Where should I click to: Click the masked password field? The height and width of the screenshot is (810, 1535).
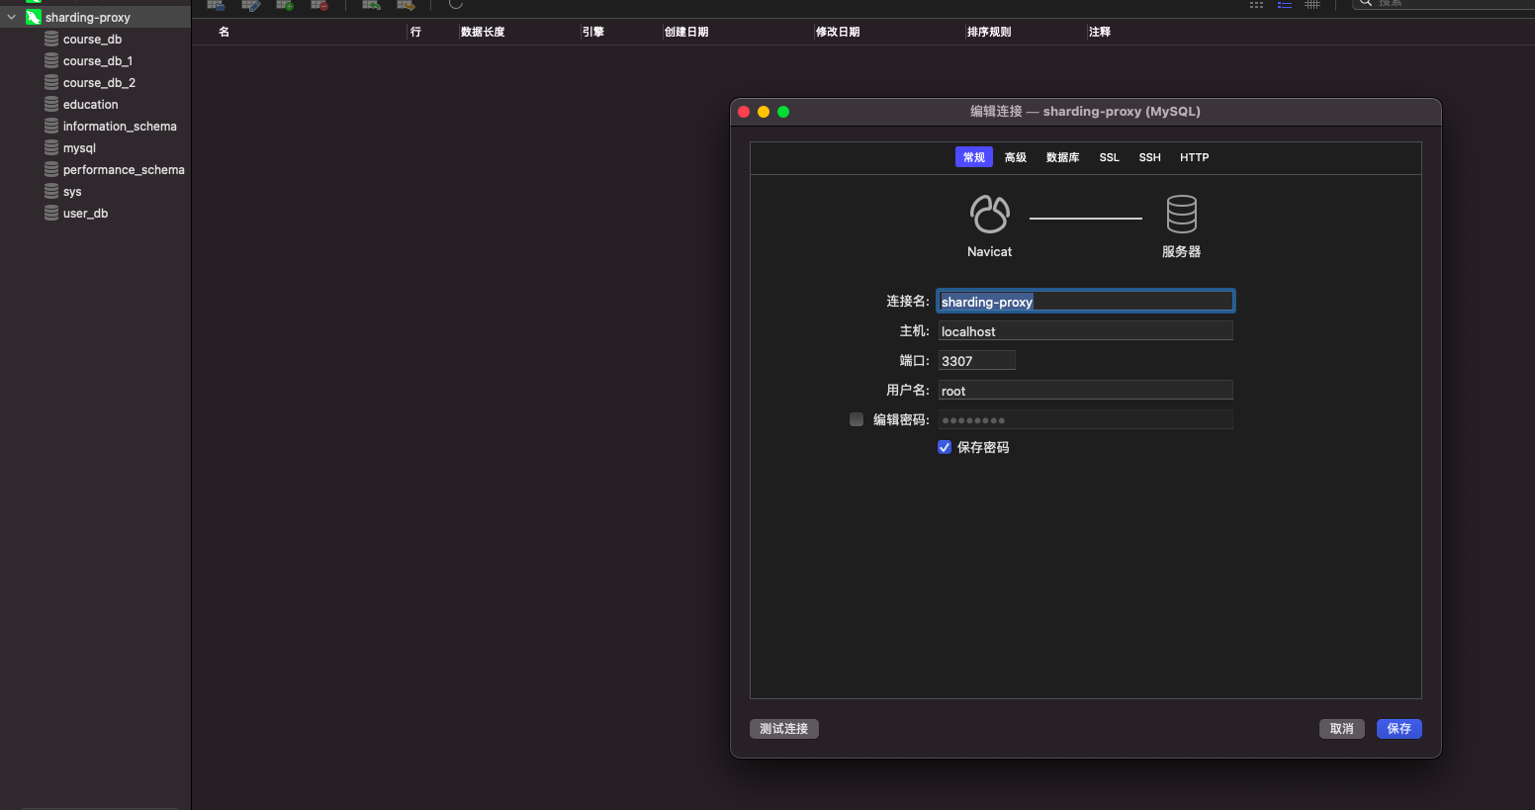(x=1086, y=419)
